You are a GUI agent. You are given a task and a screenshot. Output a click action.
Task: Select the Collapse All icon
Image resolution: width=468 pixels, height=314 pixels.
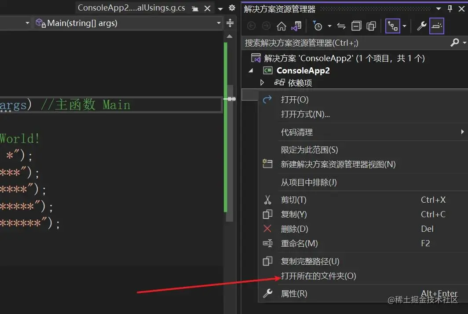pyautogui.click(x=357, y=26)
